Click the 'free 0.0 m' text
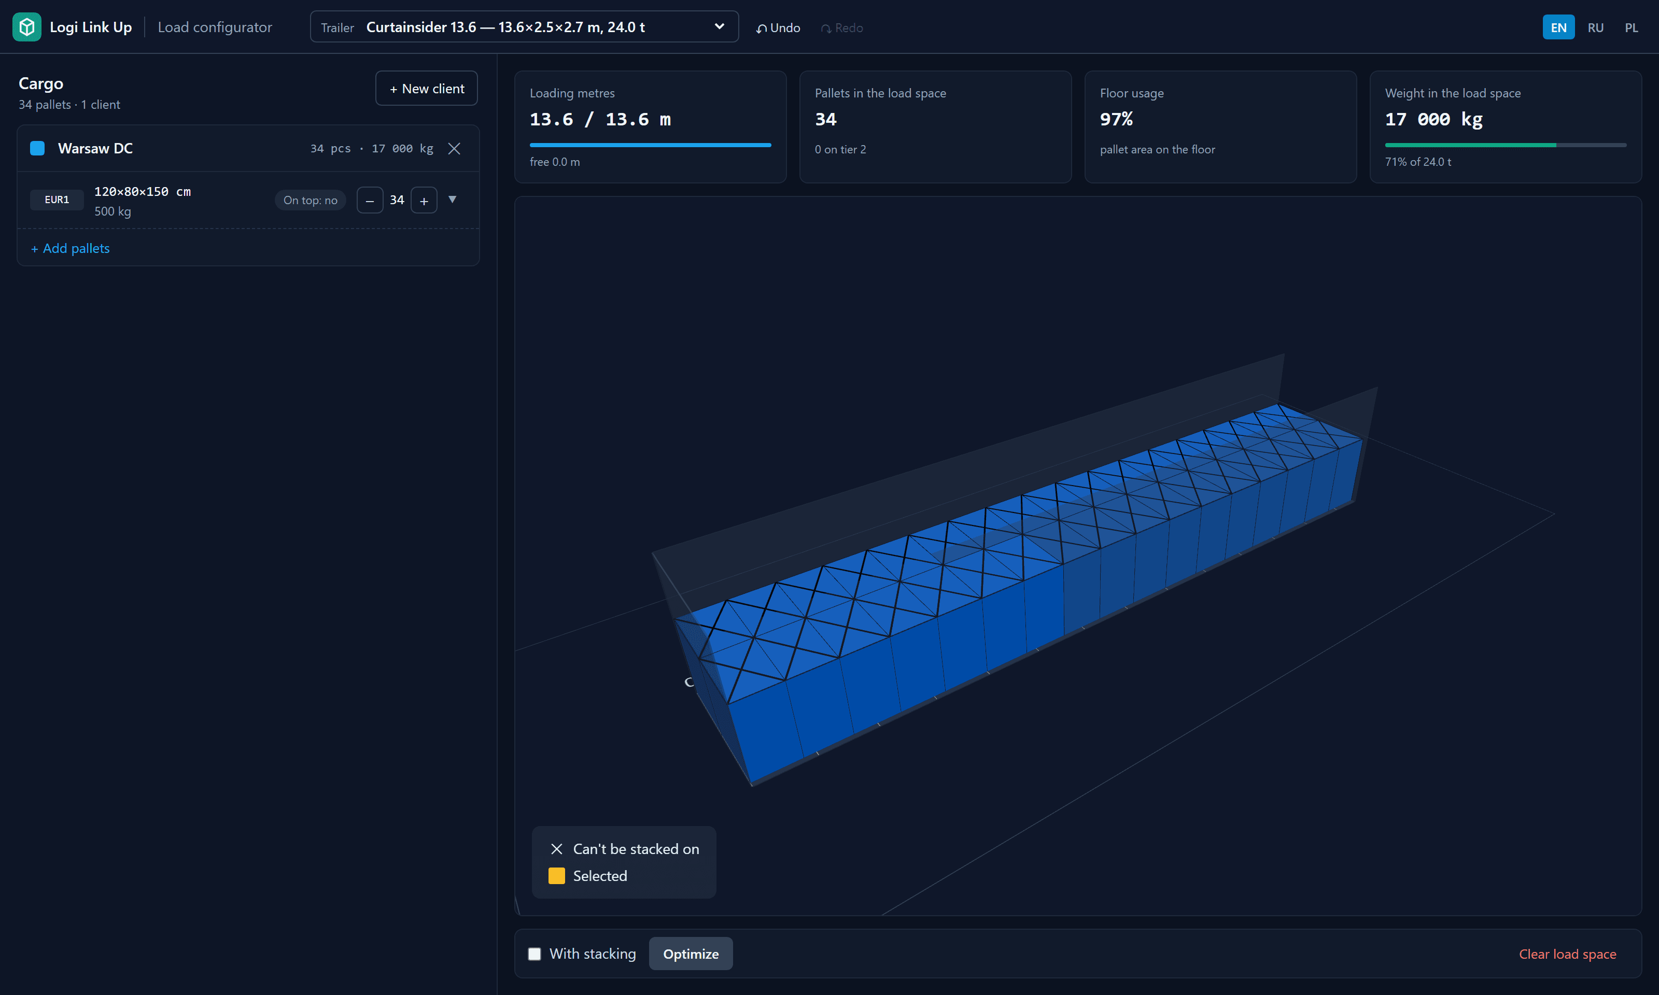Image resolution: width=1659 pixels, height=995 pixels. (555, 162)
